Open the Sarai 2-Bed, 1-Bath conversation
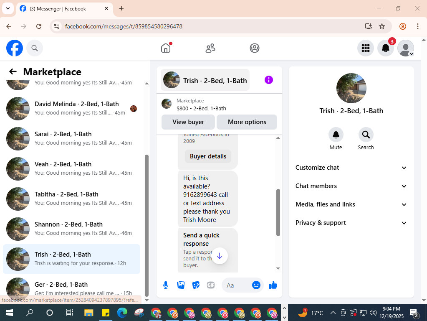The image size is (427, 321). 72,138
